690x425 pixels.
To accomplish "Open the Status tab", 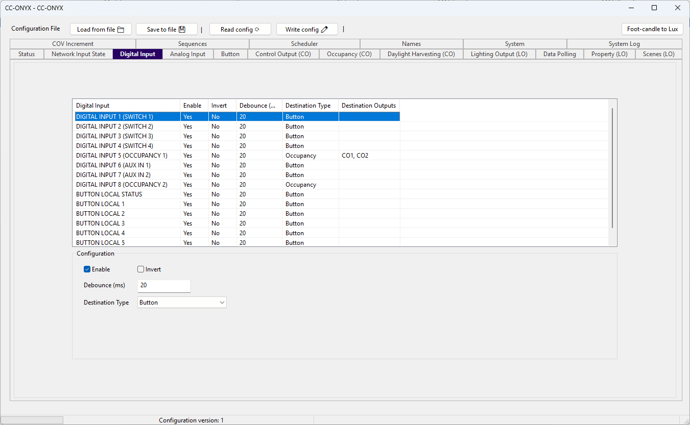I will 27,54.
